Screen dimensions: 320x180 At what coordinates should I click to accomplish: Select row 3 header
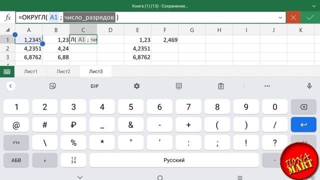(7, 57)
